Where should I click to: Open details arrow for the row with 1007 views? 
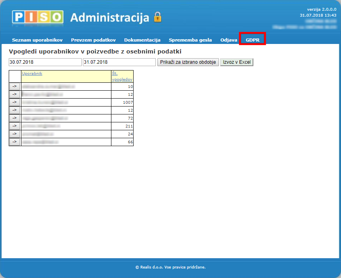[15, 102]
